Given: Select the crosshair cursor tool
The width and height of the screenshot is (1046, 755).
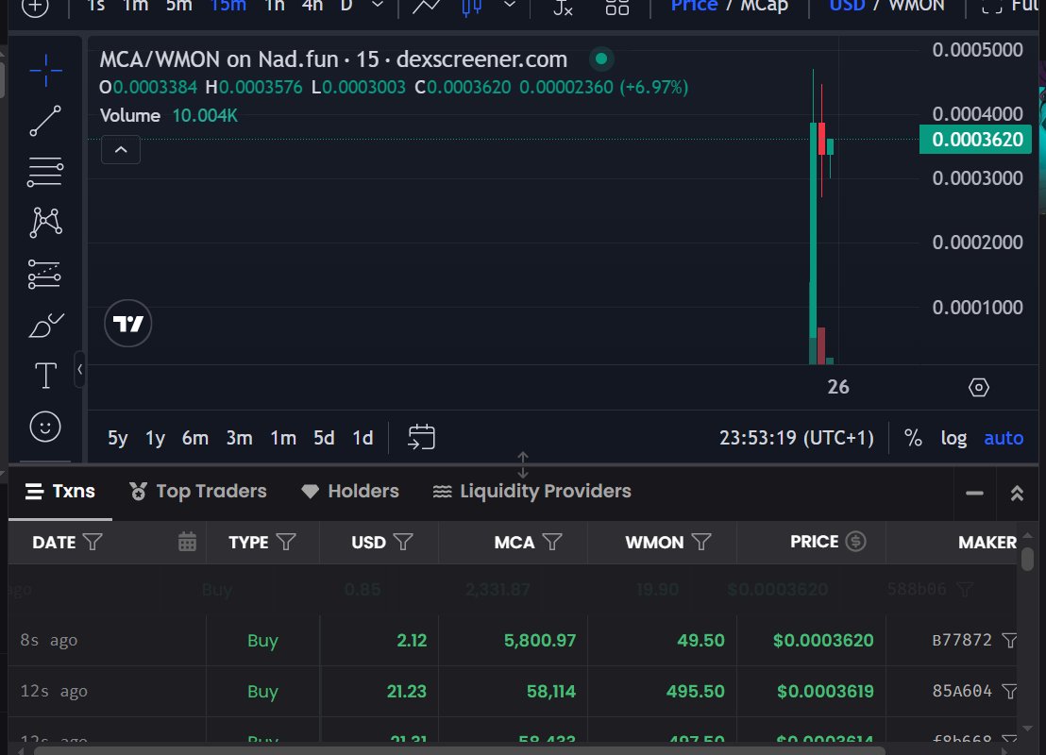Looking at the screenshot, I should [x=45, y=70].
